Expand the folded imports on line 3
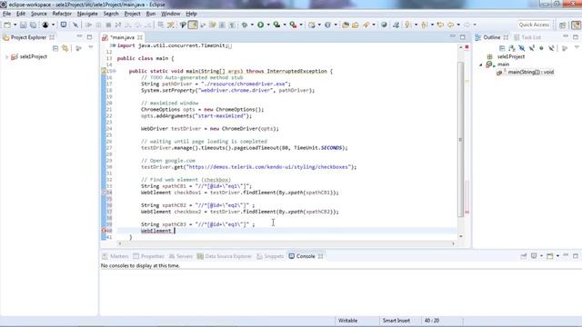Screen dimensions: 582x327 [114, 45]
